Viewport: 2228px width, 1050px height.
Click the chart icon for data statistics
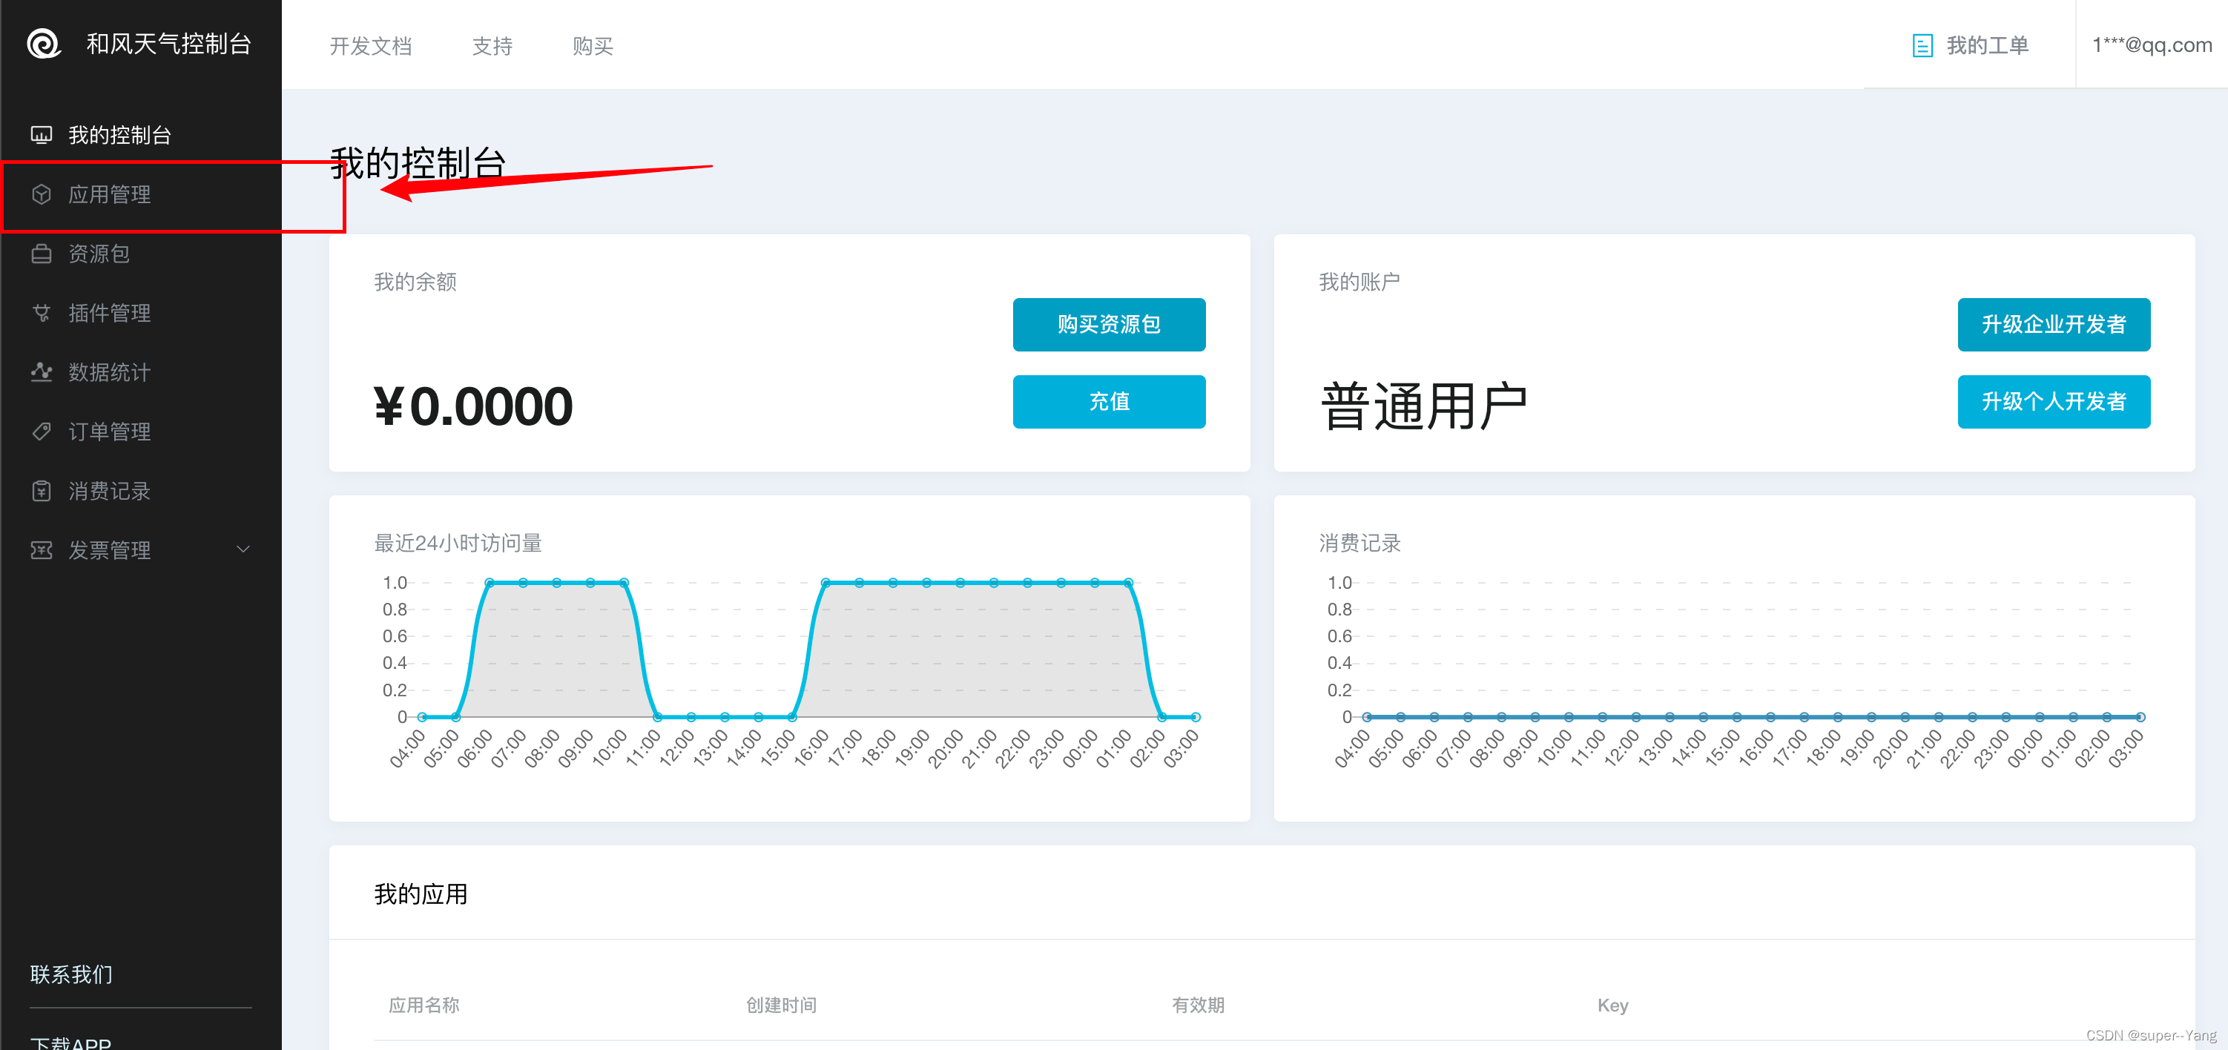click(42, 372)
